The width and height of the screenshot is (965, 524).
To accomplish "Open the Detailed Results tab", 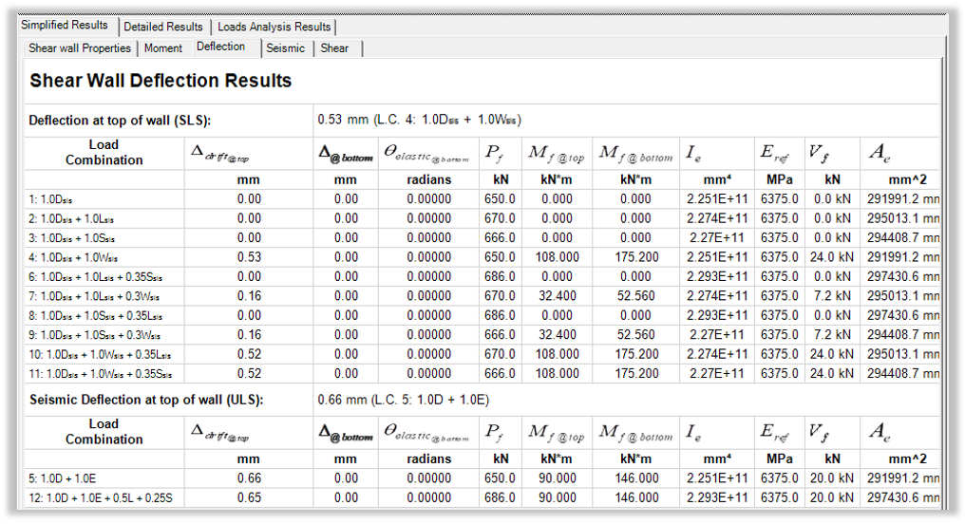I will [163, 27].
